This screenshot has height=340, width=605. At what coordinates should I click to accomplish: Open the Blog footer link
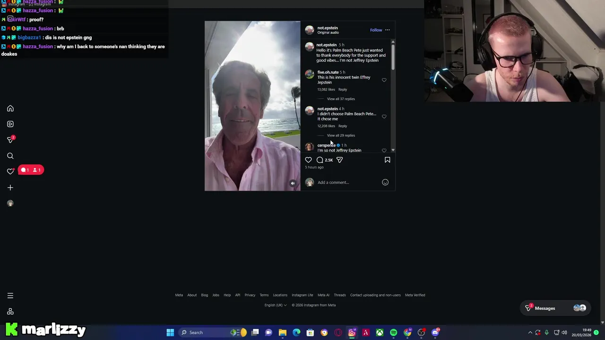[204, 295]
